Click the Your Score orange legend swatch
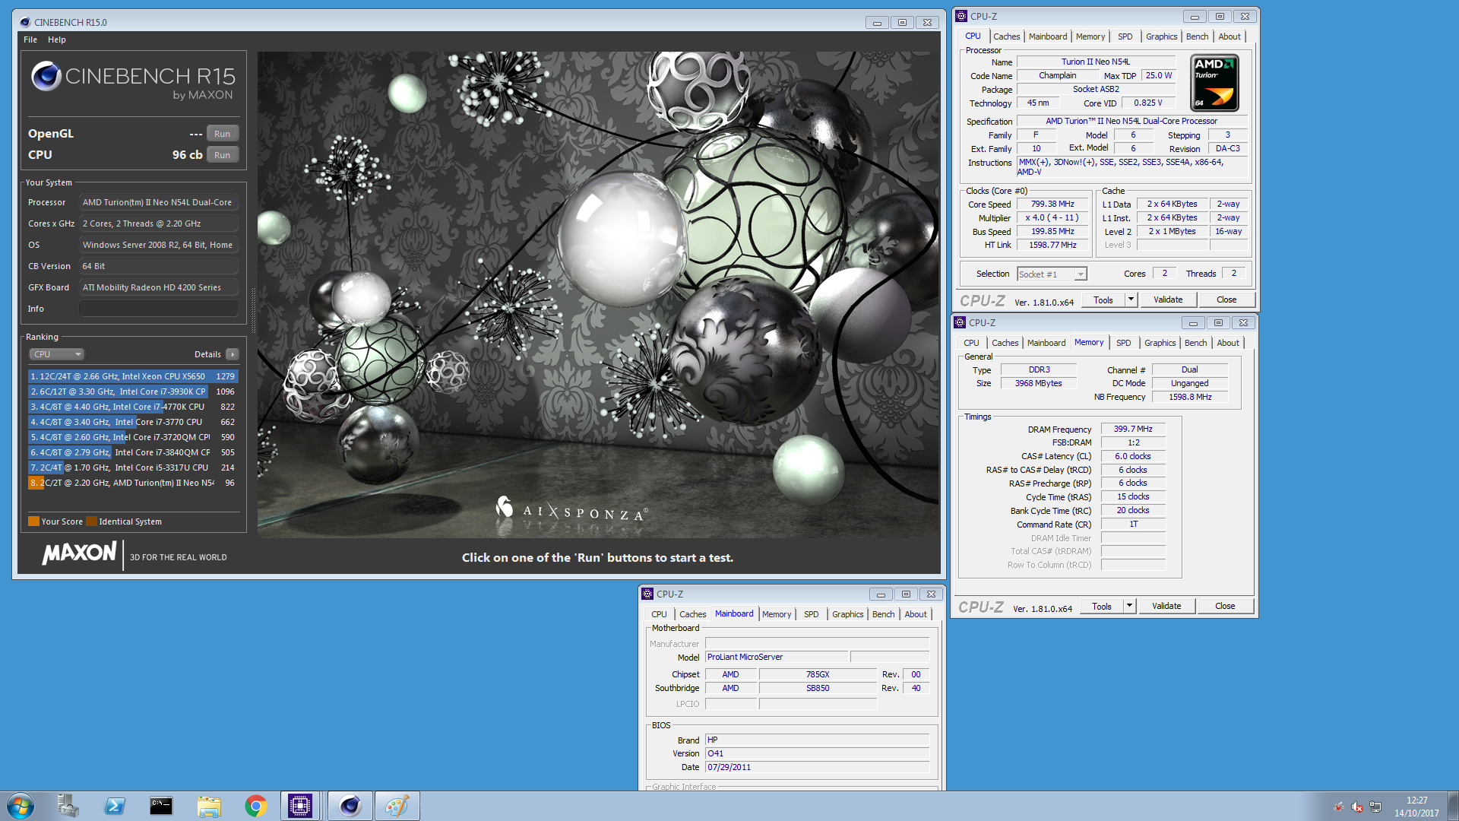 click(x=33, y=521)
